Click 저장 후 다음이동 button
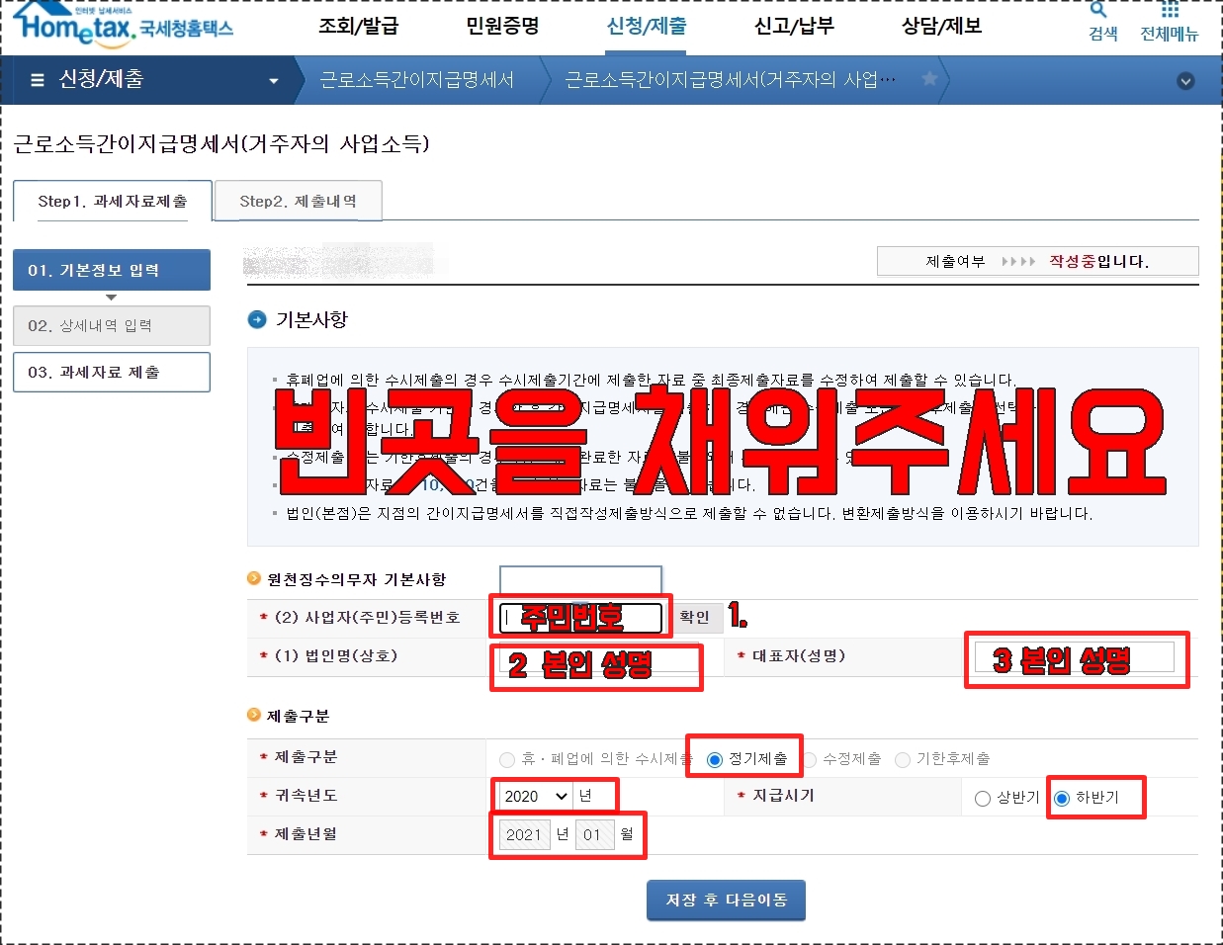 pyautogui.click(x=727, y=900)
